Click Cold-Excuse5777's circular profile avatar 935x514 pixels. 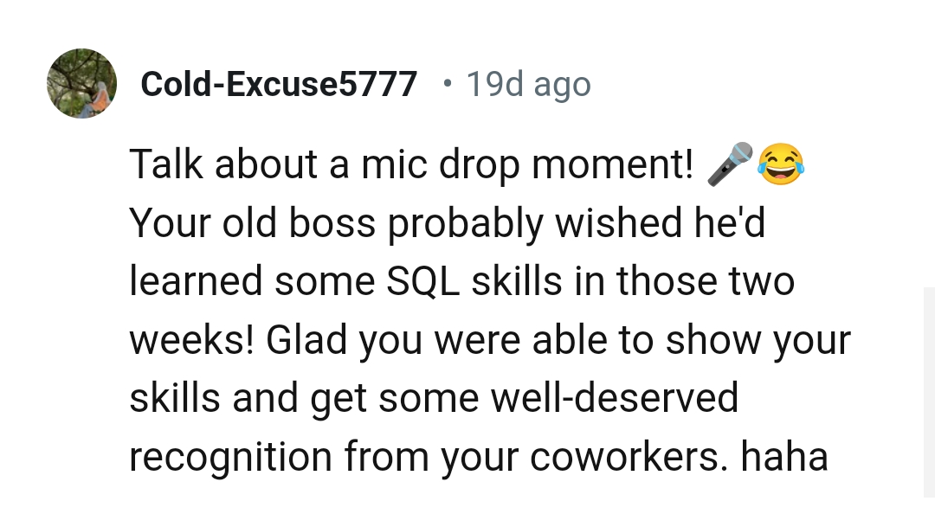coord(81,83)
